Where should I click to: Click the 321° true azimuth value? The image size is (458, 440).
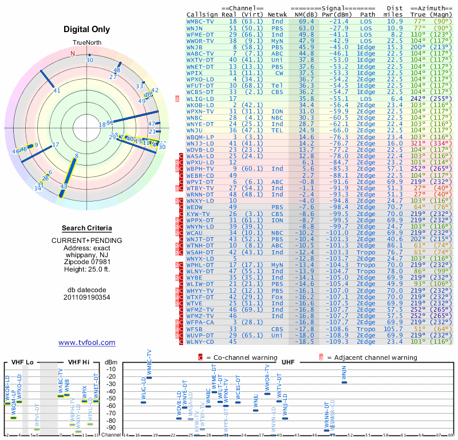418,143
